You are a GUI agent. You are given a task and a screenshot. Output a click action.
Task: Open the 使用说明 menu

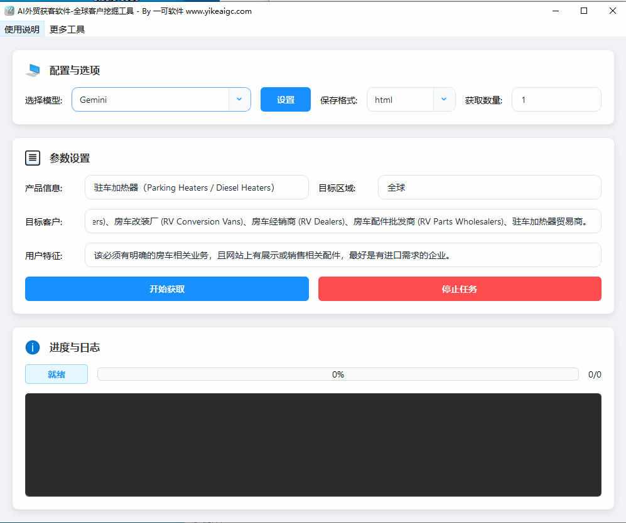click(x=22, y=29)
